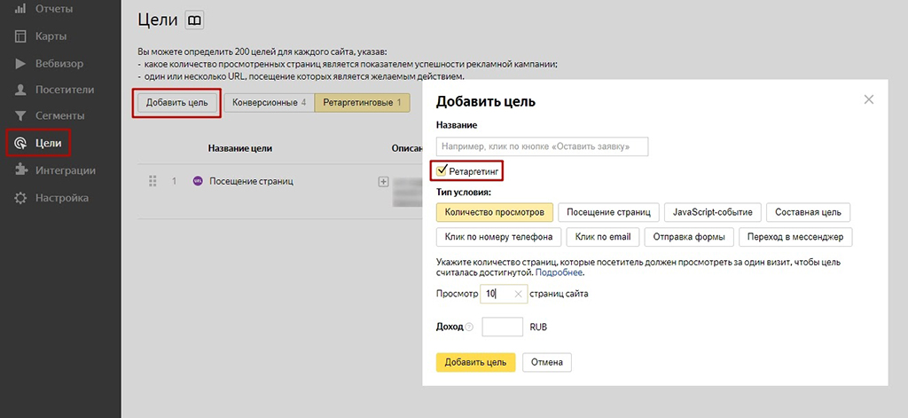
Task: Switch to the Конверсионные tab
Action: (x=269, y=103)
